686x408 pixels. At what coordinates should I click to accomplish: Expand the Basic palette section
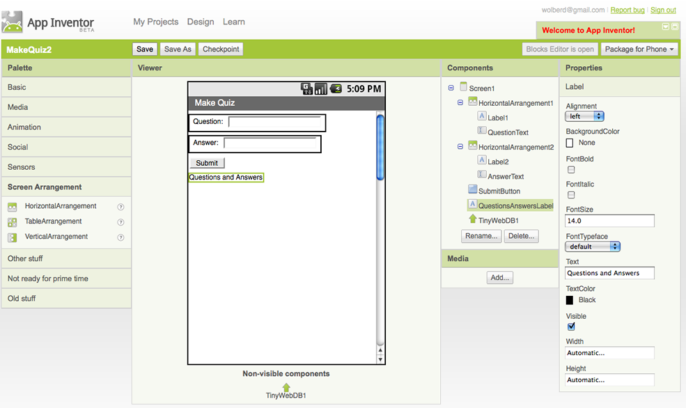click(x=66, y=87)
